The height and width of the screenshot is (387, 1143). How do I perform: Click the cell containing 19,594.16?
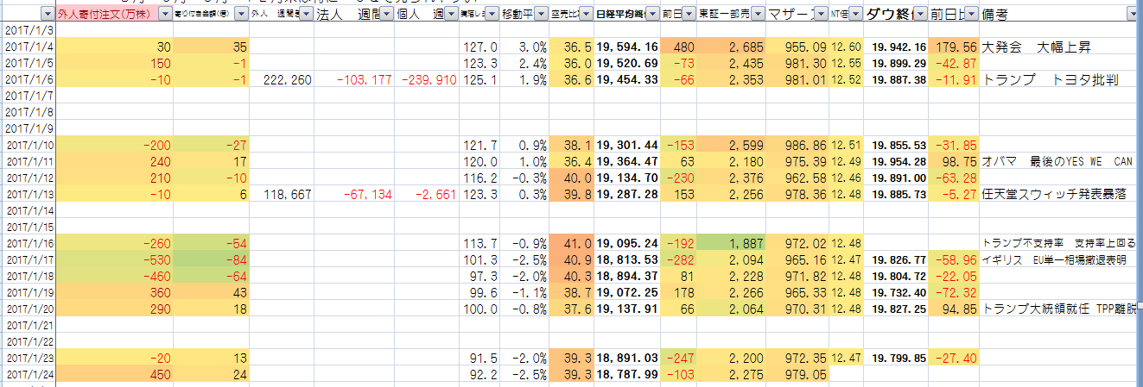[626, 47]
